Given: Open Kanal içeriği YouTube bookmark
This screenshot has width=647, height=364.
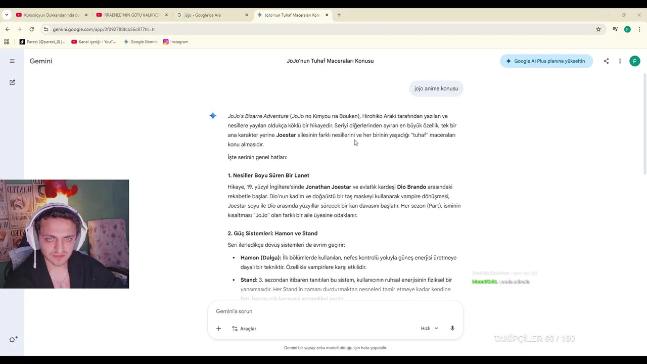Looking at the screenshot, I should [94, 42].
